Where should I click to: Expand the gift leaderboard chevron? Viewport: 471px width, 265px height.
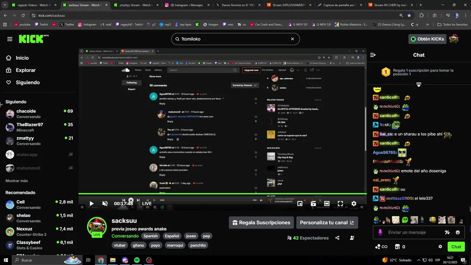click(419, 85)
